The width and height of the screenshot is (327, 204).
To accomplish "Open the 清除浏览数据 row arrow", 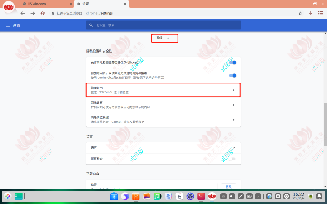I will (x=234, y=120).
